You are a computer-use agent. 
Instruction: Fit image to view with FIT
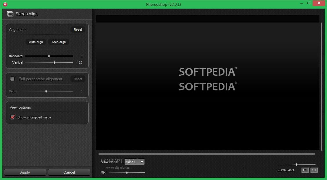(x=305, y=170)
